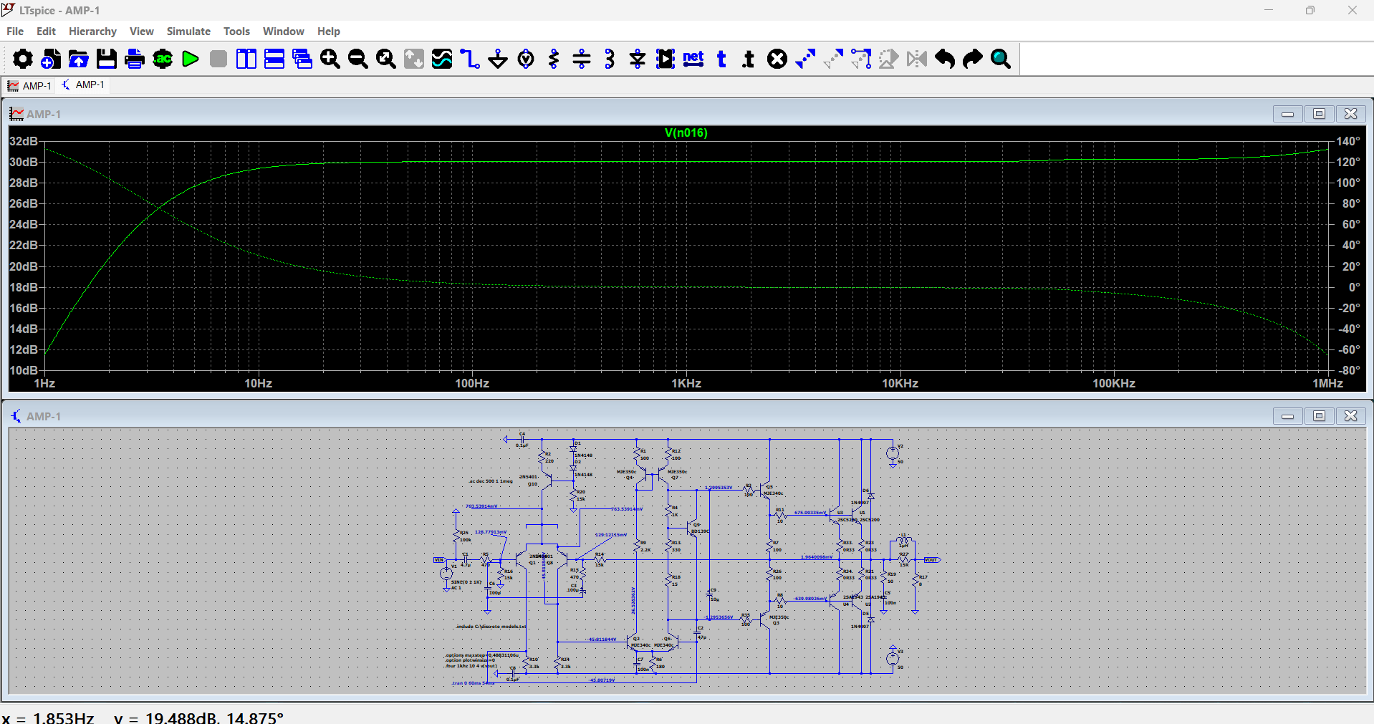Create a new schematic from the toolbar

(51, 59)
